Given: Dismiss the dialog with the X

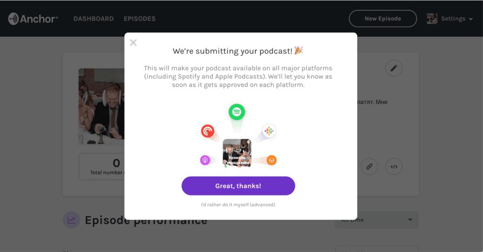Looking at the screenshot, I should point(133,43).
